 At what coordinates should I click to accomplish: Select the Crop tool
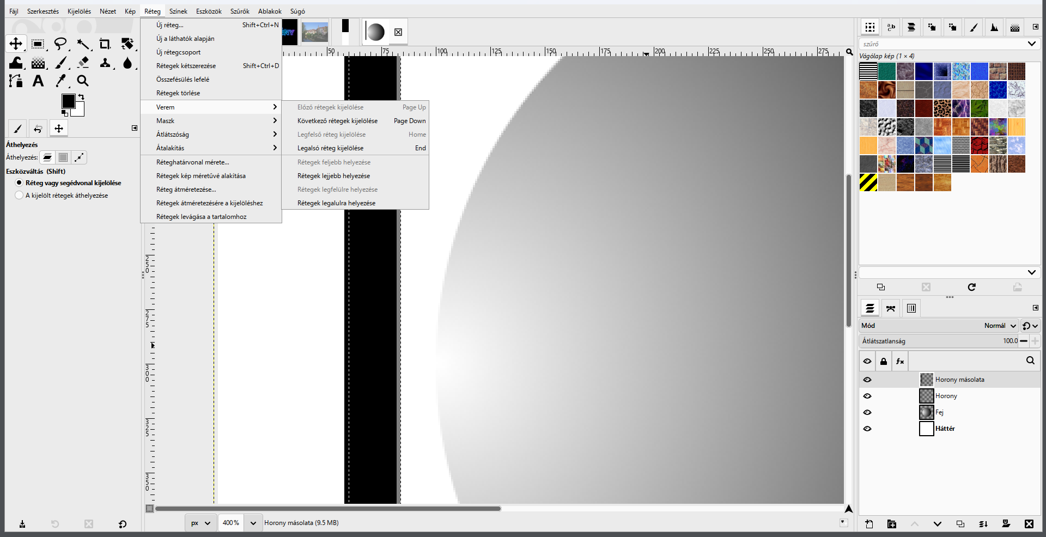pos(105,44)
